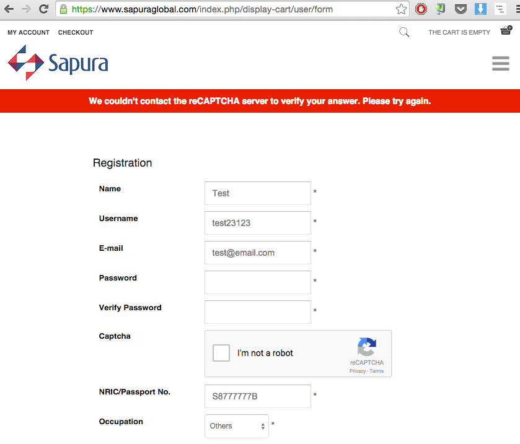Focus the E-mail field
This screenshot has width=520, height=444.
(x=258, y=253)
